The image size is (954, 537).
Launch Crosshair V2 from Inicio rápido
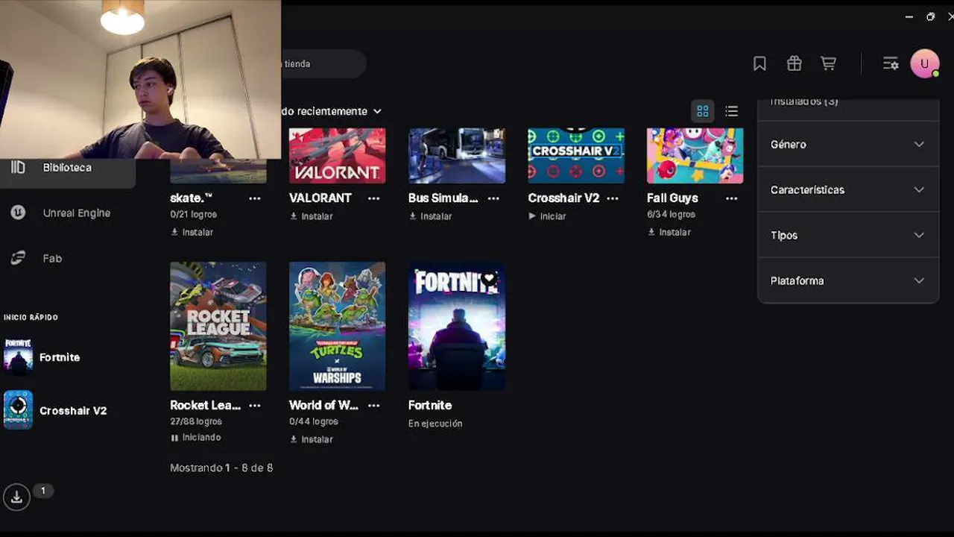(55, 410)
